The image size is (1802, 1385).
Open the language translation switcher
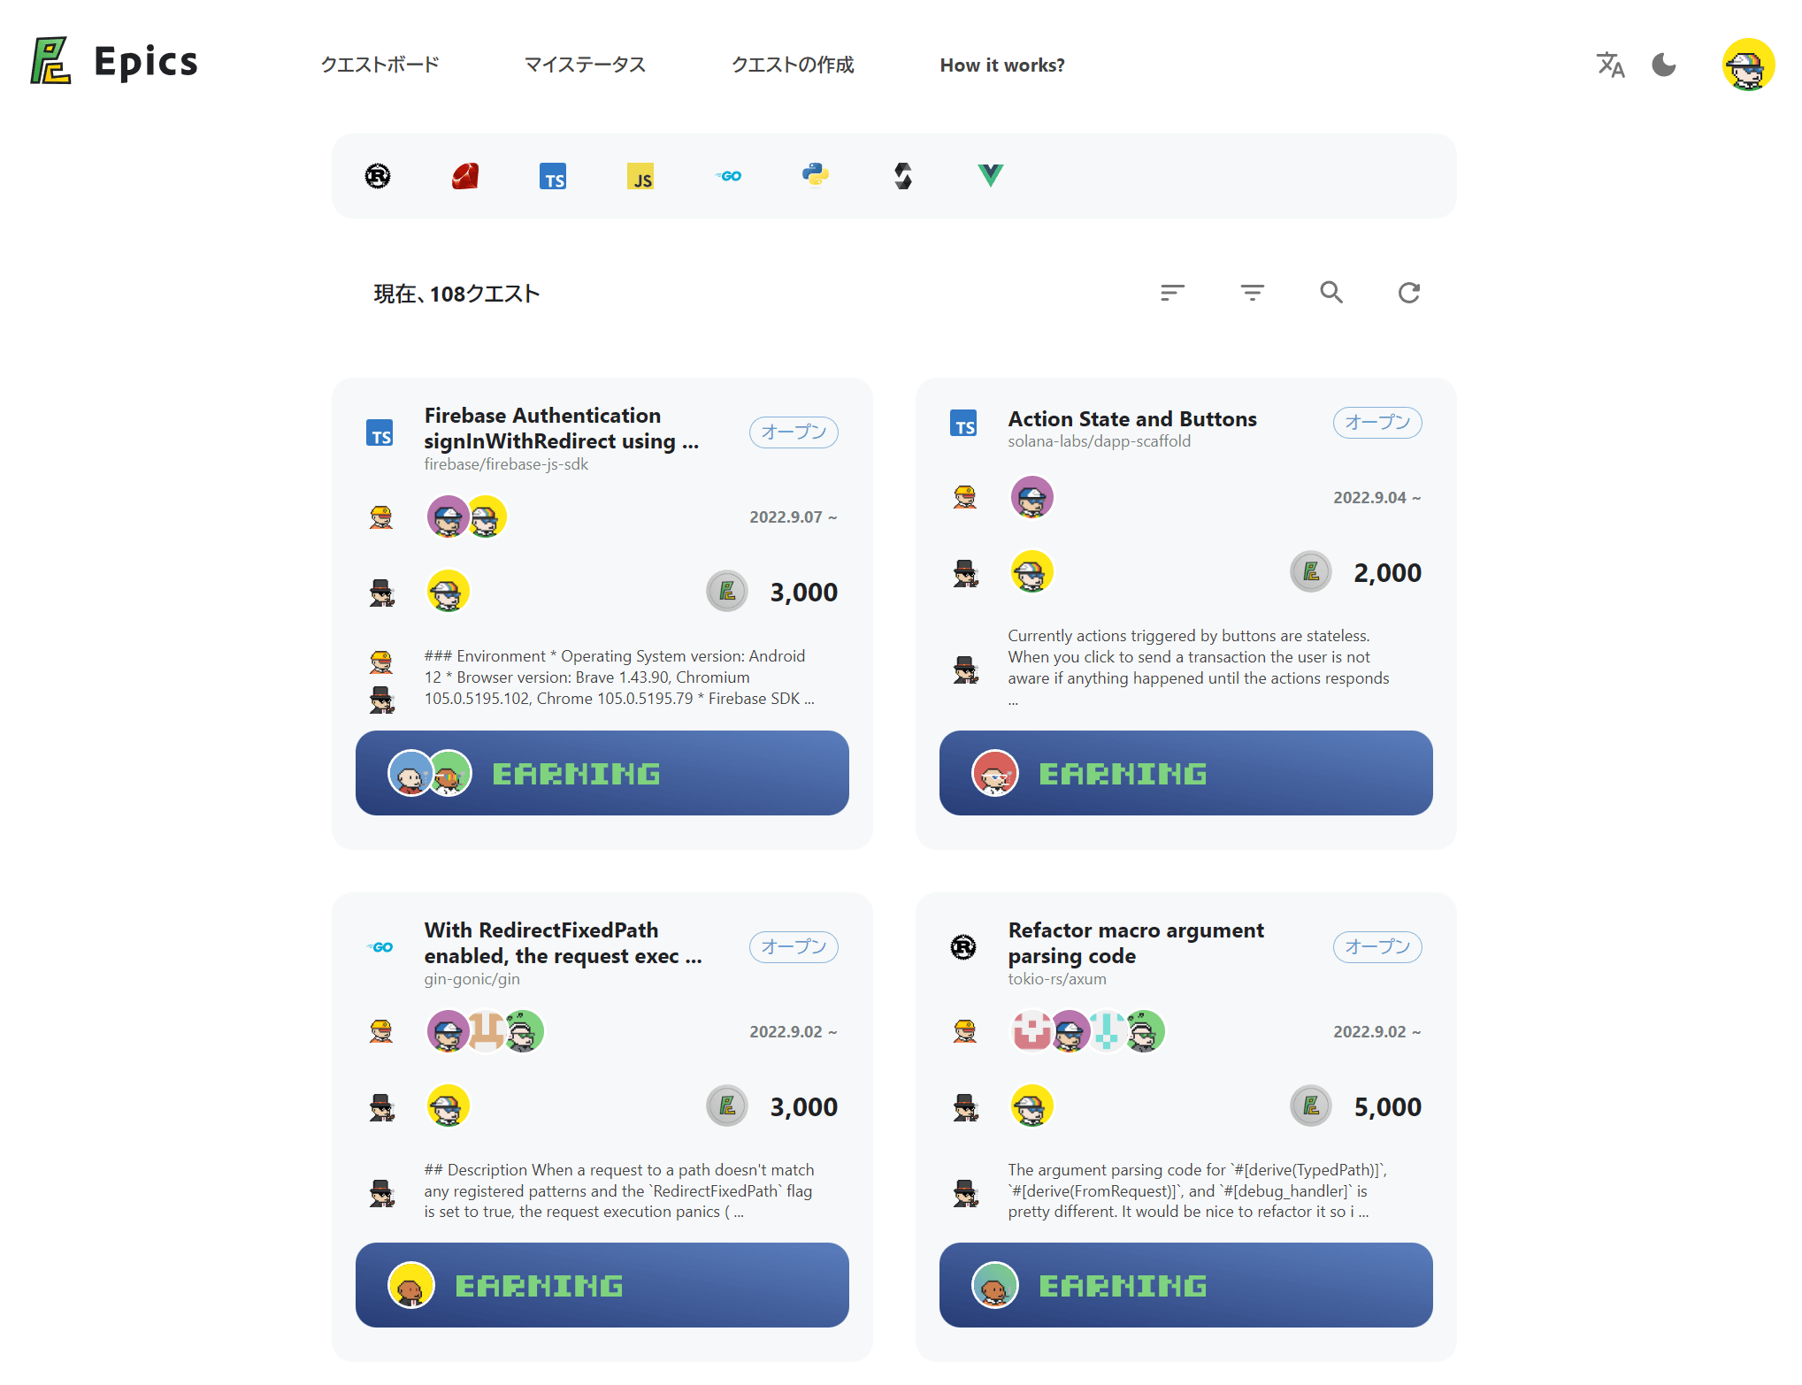[x=1611, y=65]
